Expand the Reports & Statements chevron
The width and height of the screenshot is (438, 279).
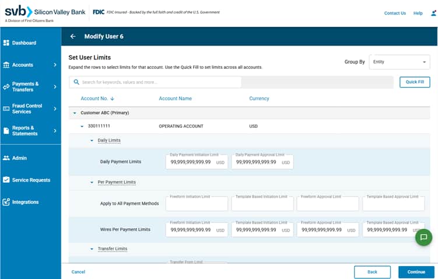(x=55, y=131)
